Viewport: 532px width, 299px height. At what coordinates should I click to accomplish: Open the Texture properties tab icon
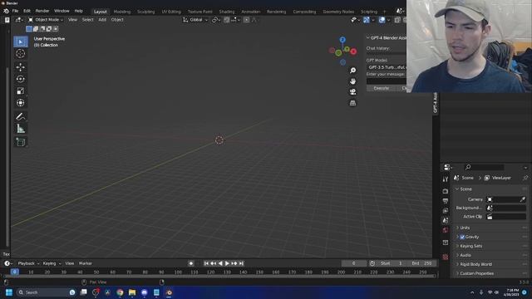tap(446, 257)
